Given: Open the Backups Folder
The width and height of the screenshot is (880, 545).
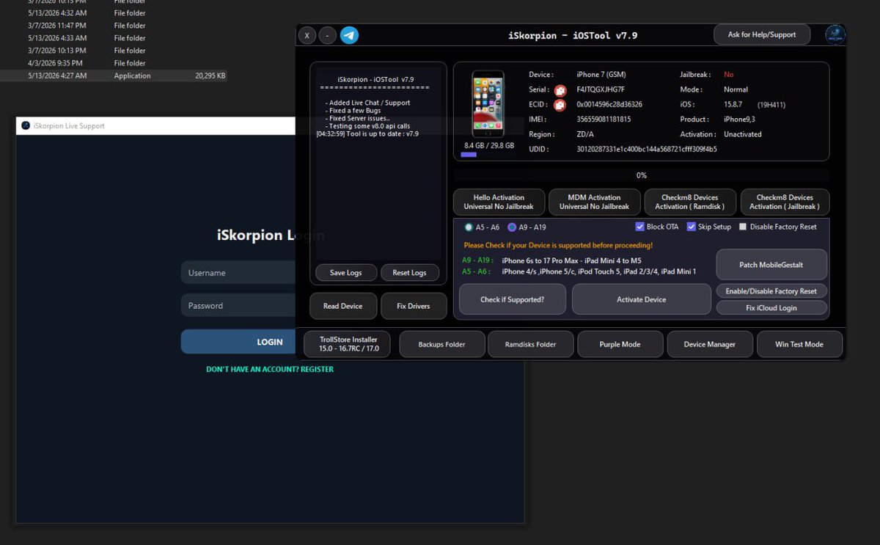Looking at the screenshot, I should coord(442,344).
